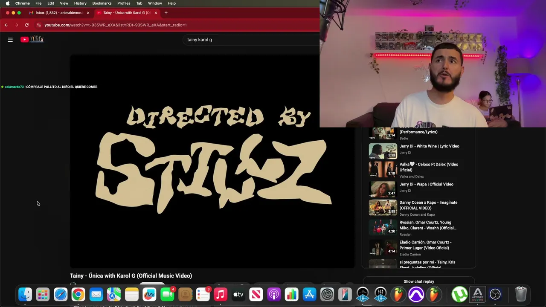Viewport: 546px width, 307px height.
Task: Open the Mail app in the dock
Action: (x=96, y=294)
